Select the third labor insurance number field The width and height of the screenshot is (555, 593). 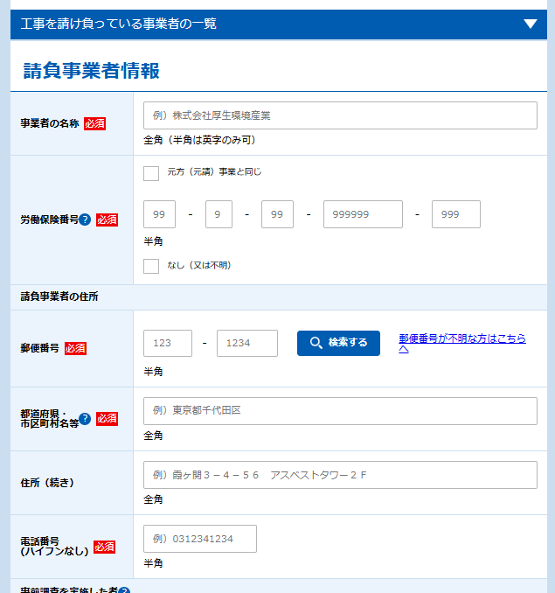(276, 214)
